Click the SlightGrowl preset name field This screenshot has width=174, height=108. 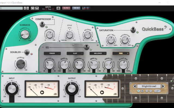point(149,86)
